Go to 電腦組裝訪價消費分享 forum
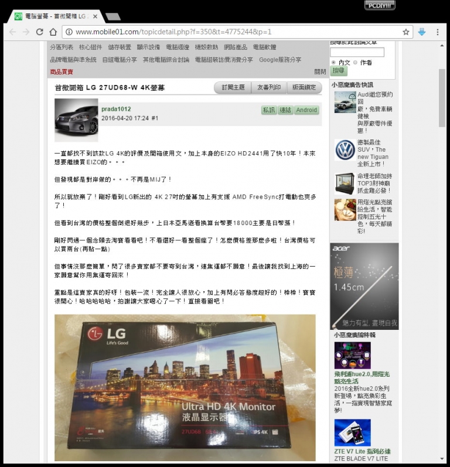 point(224,60)
